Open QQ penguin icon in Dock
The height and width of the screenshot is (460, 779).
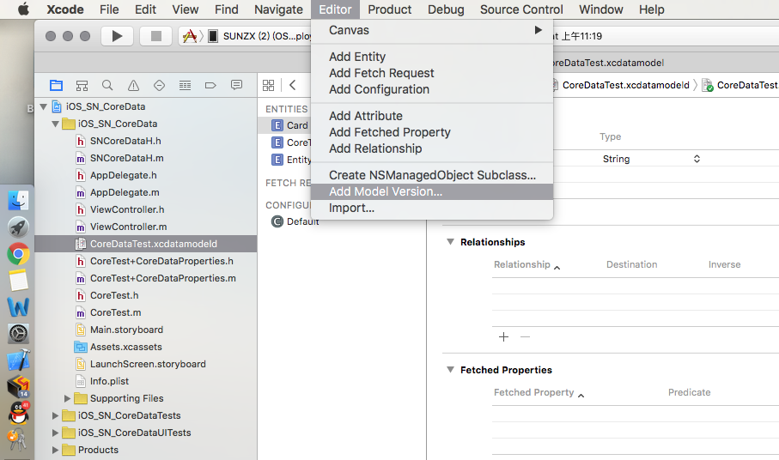(x=18, y=413)
